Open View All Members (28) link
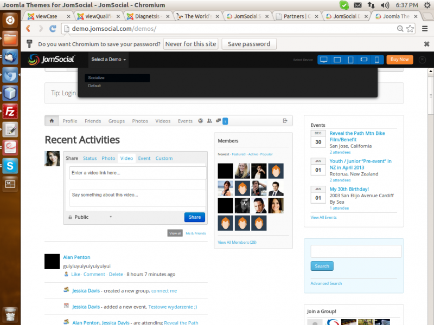The height and width of the screenshot is (325, 434). click(237, 242)
